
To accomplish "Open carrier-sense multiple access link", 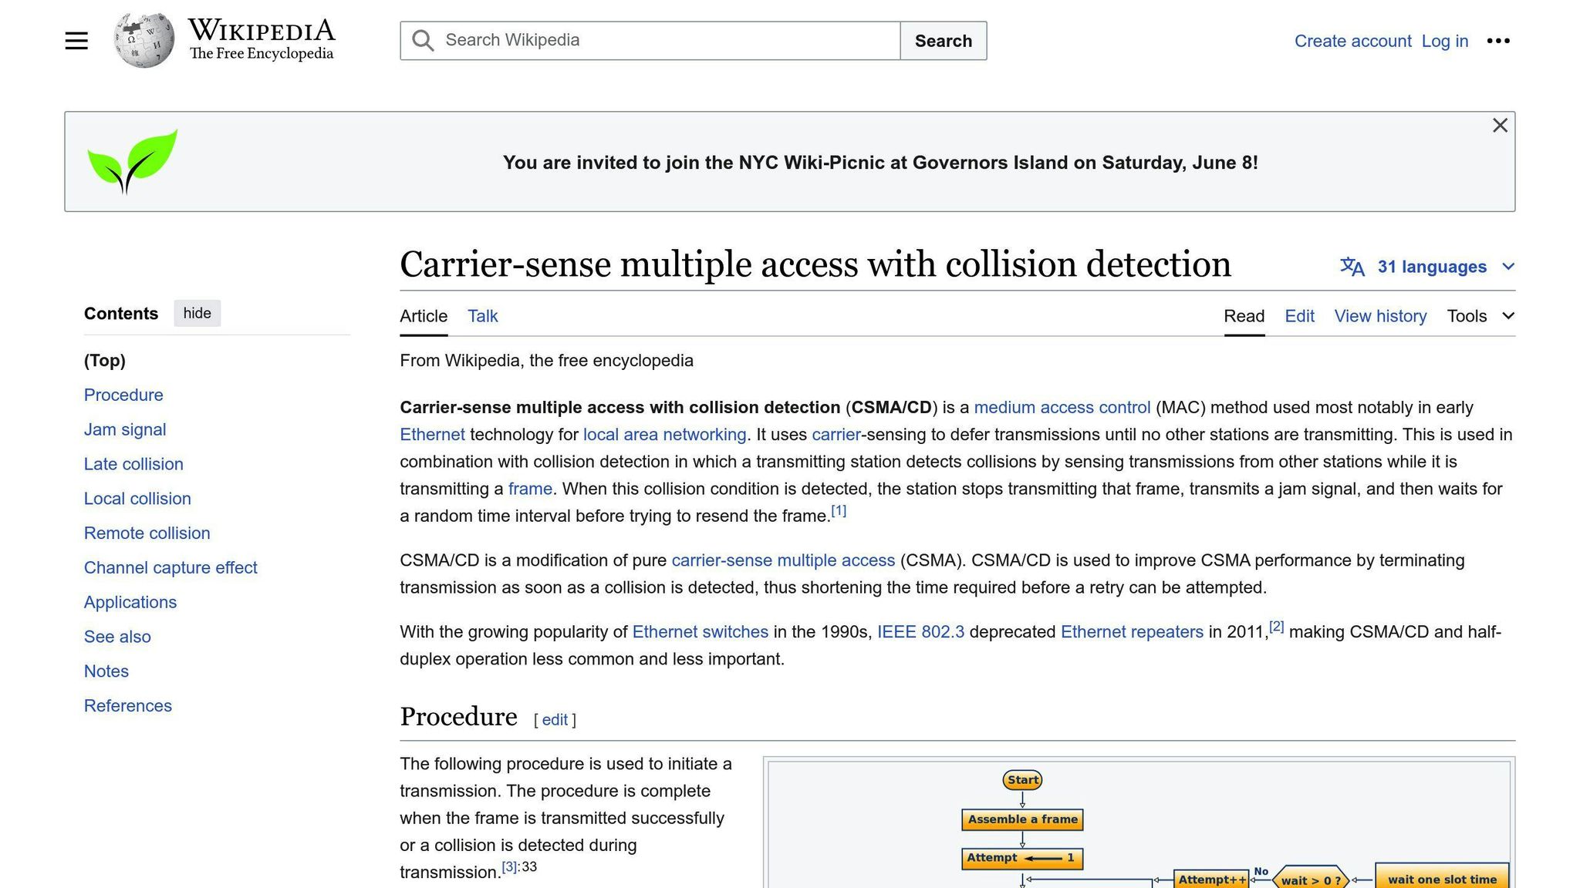I will (783, 560).
